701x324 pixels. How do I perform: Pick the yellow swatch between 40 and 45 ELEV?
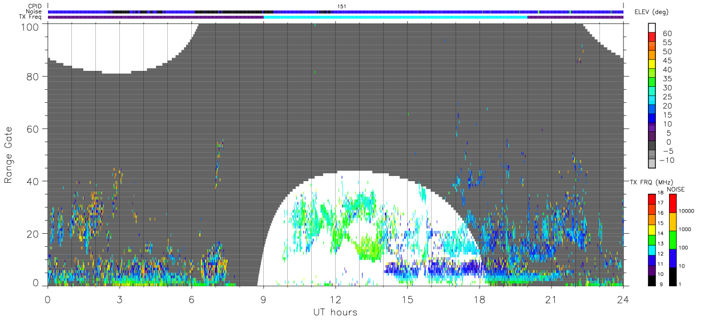tap(652, 65)
